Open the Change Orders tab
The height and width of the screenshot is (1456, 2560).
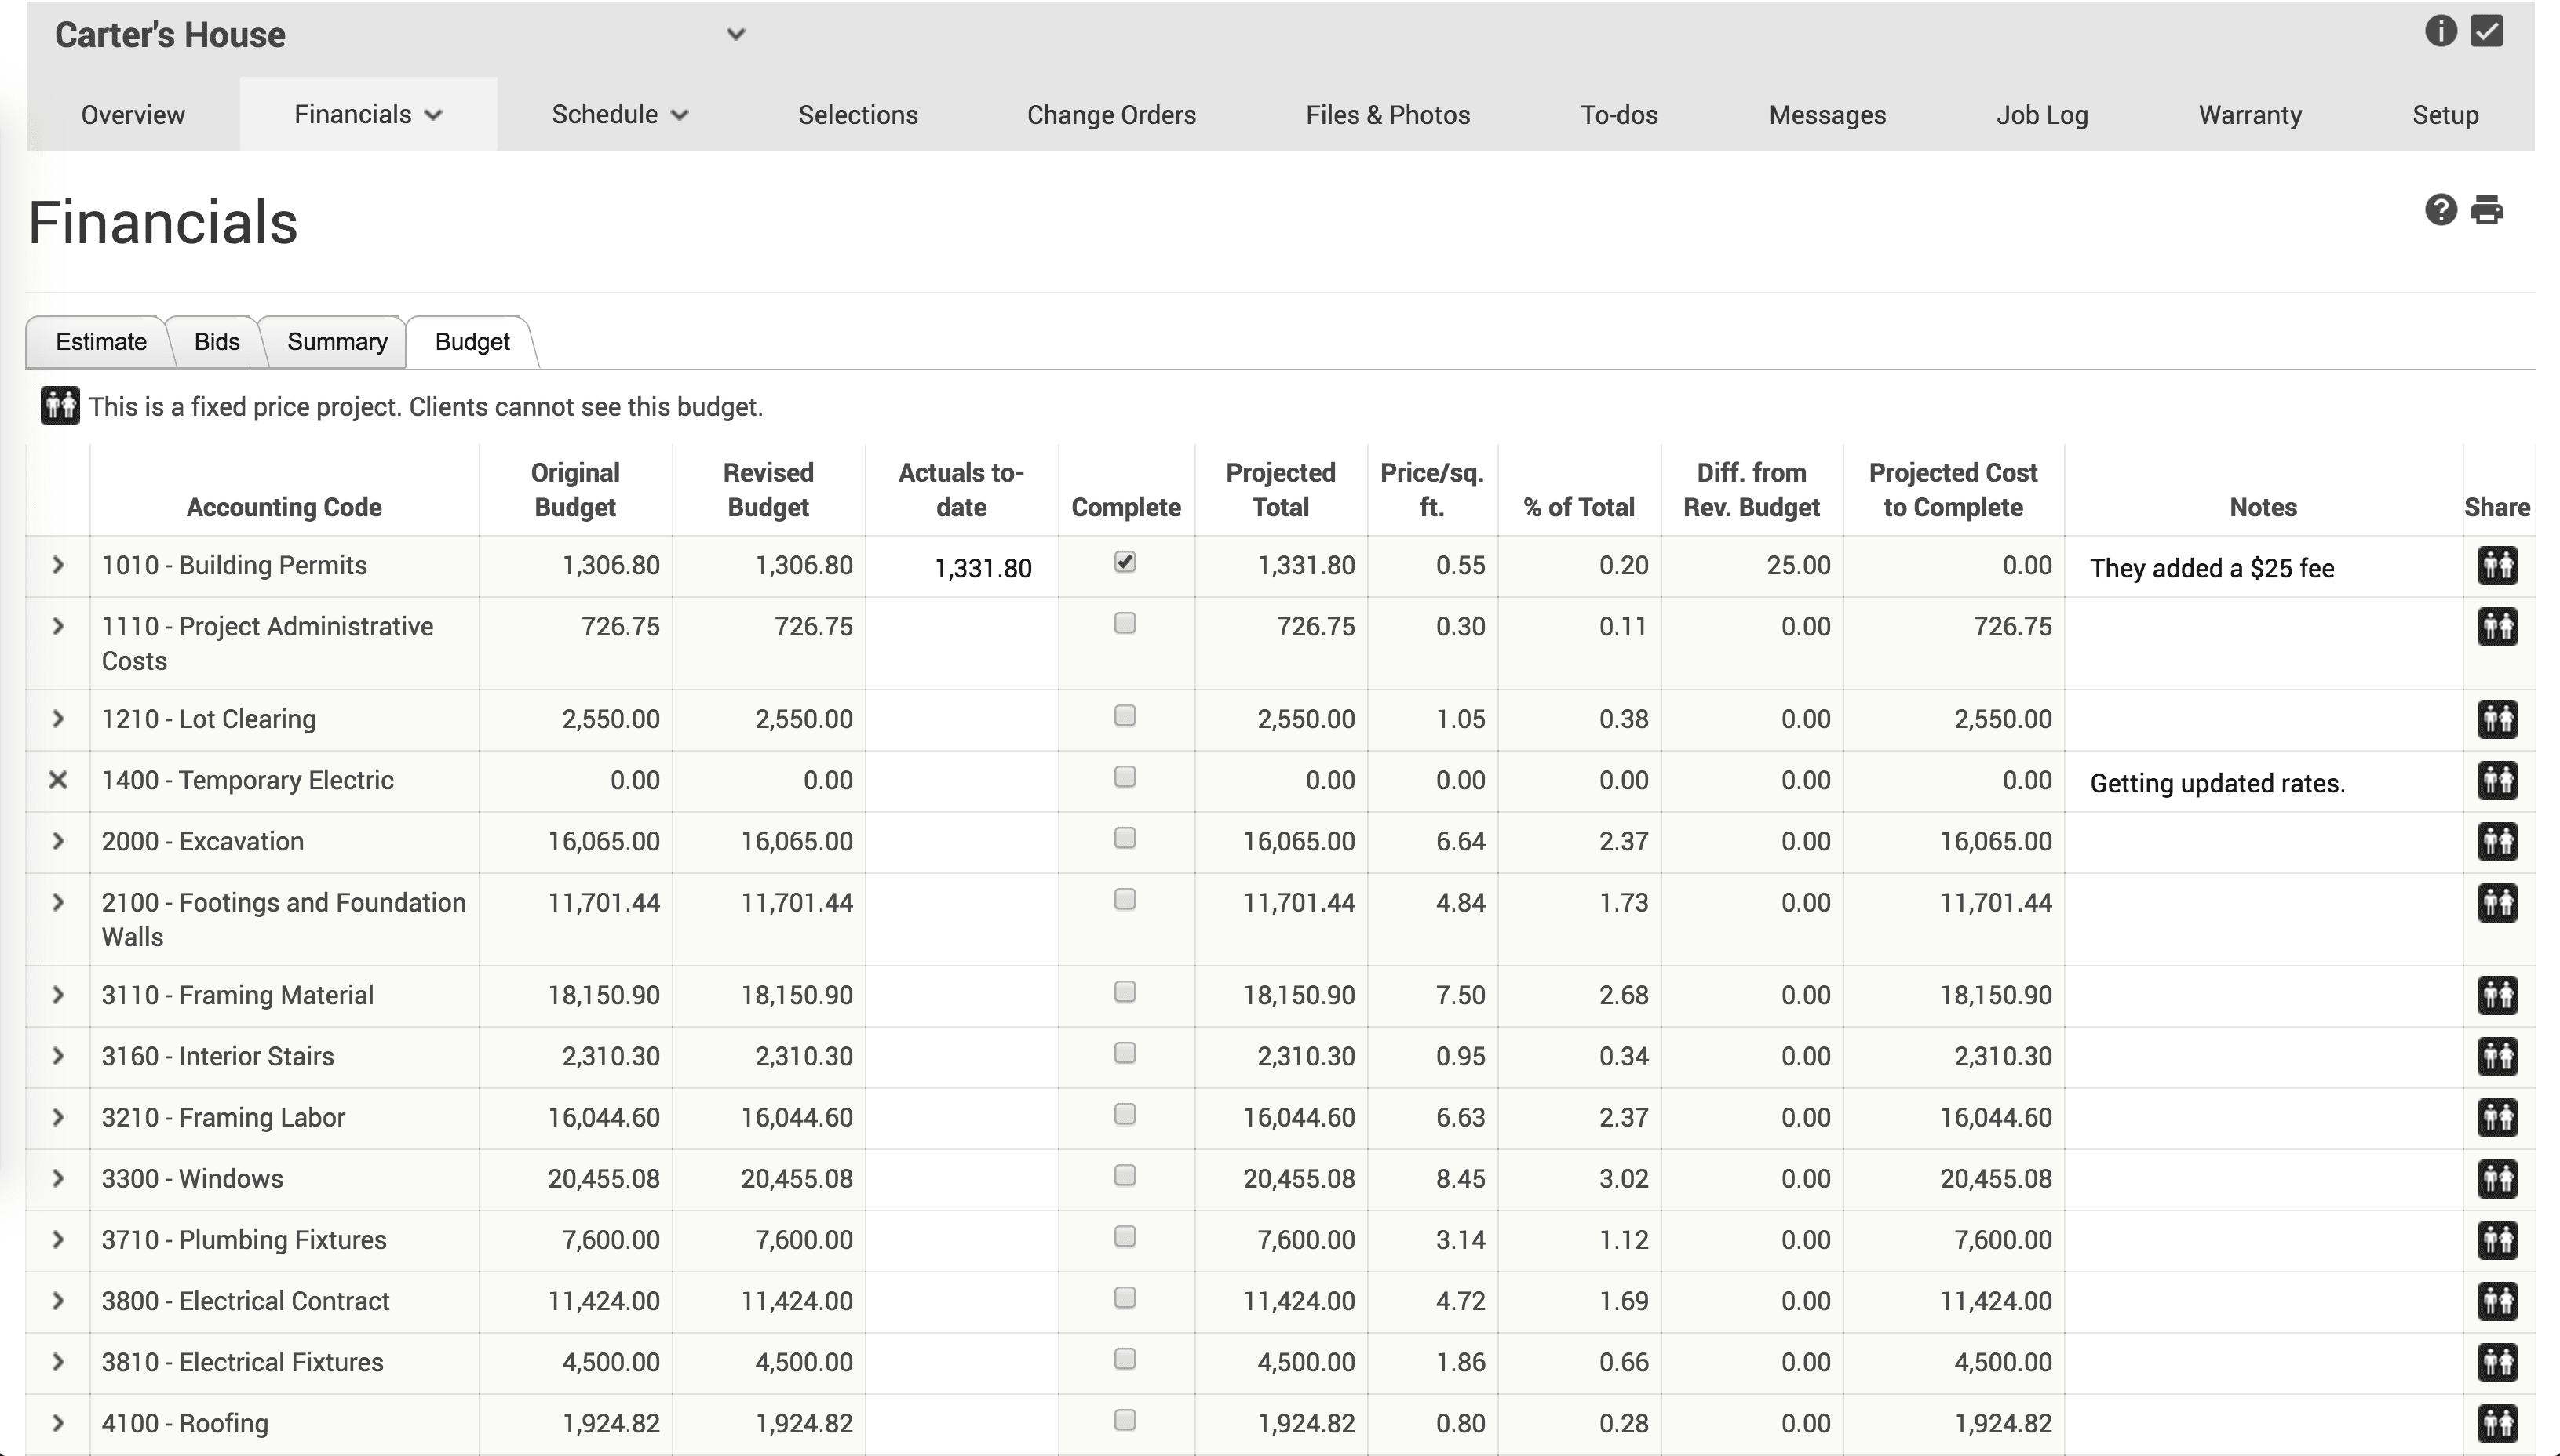tap(1111, 114)
